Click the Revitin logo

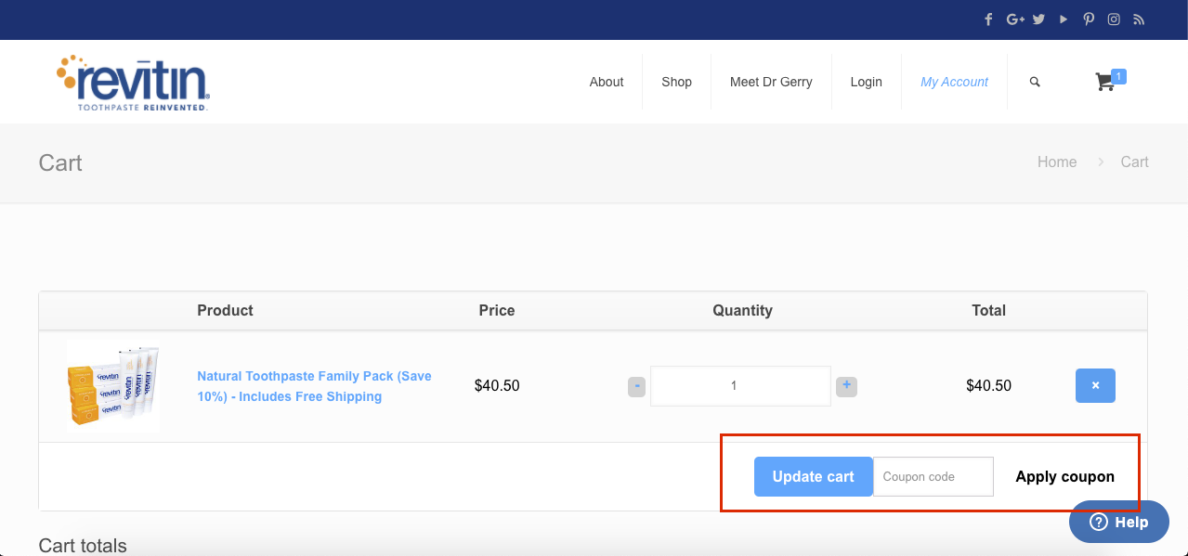coord(134,83)
